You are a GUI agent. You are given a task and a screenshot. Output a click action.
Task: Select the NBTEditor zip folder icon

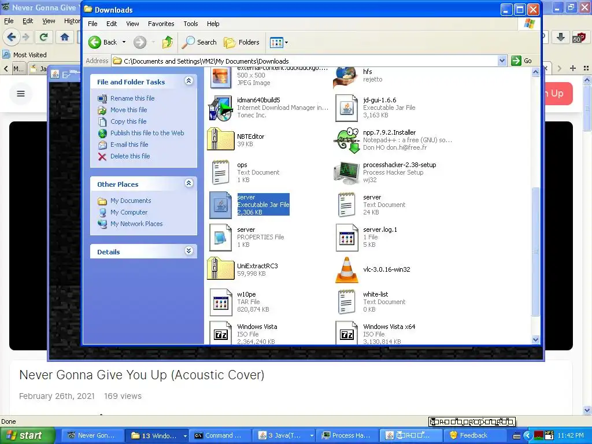click(220, 140)
